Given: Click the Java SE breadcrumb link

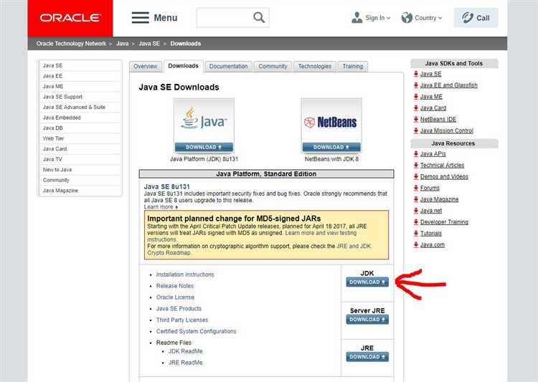Looking at the screenshot, I should point(149,44).
